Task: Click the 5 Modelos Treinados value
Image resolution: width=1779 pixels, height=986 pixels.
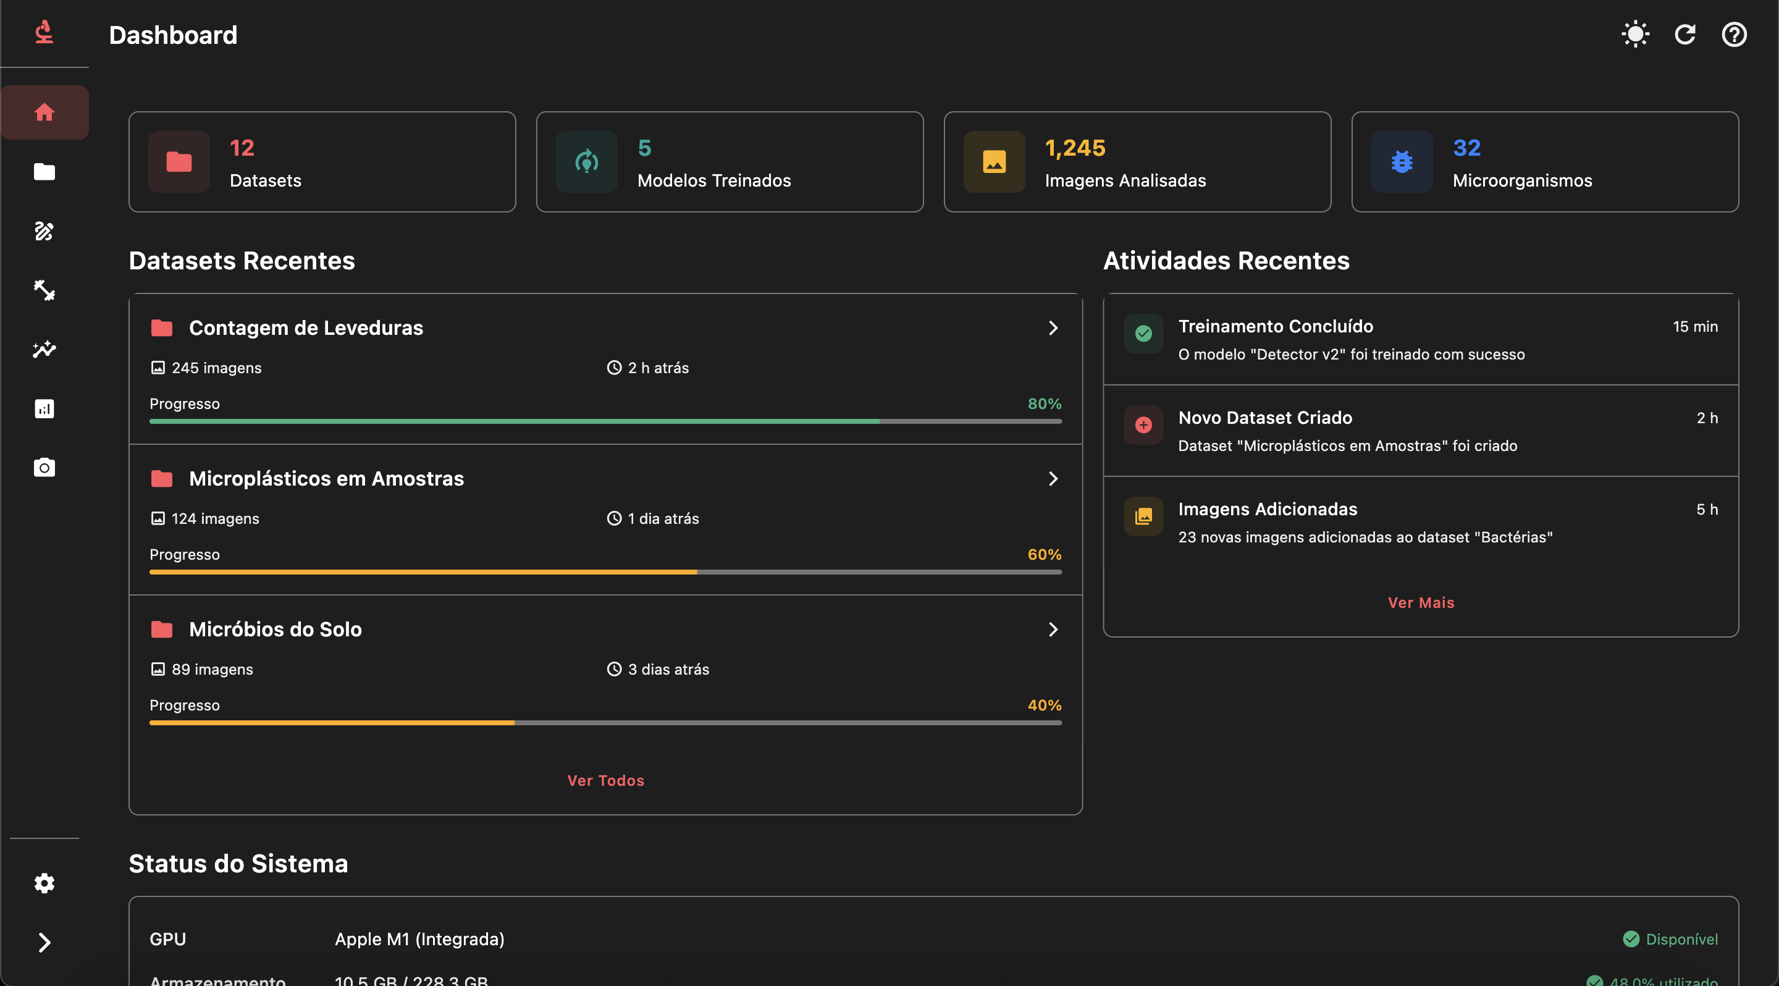Action: [644, 148]
